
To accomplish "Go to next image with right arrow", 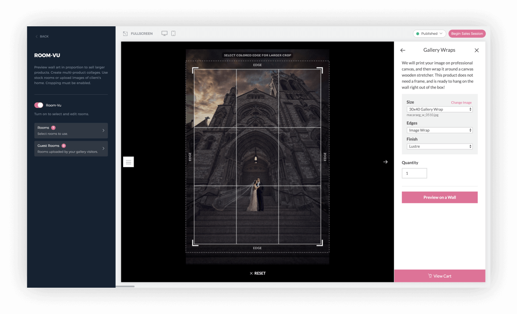I will click(x=385, y=162).
